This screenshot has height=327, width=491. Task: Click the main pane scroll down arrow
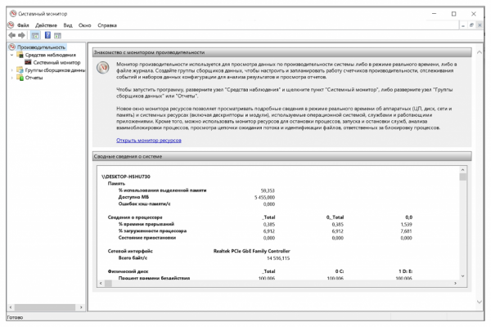pos(479,302)
